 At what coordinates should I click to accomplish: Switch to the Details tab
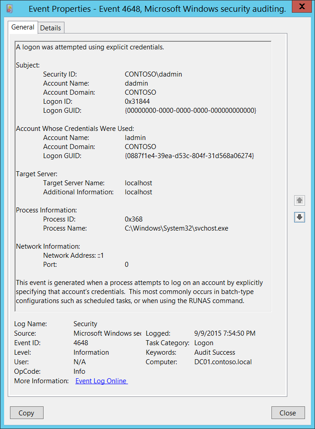[51, 28]
